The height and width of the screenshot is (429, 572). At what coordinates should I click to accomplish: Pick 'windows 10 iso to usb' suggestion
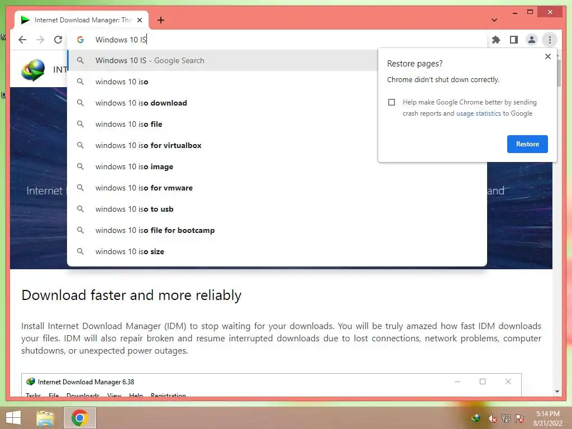277,209
